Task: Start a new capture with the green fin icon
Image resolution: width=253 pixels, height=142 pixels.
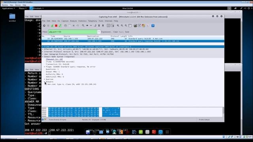Action: pyautogui.click(x=52, y=26)
